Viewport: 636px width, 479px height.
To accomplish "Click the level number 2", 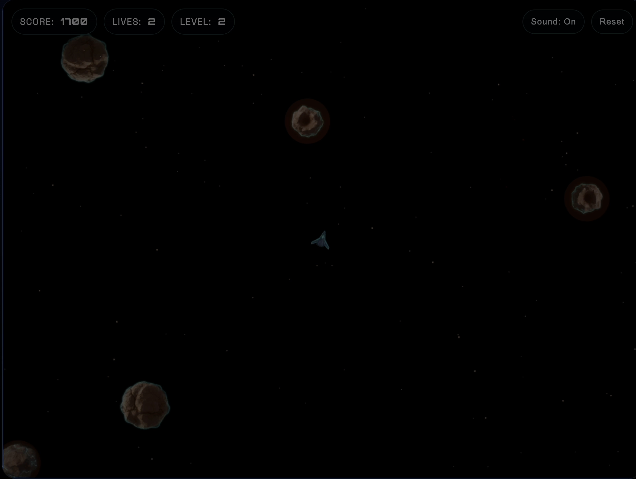I will click(221, 22).
